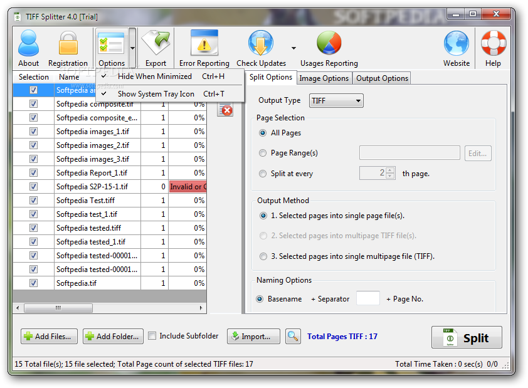Viewport: 528px width, 388px height.
Task: Open Usages Reporting pie chart icon
Action: click(329, 43)
